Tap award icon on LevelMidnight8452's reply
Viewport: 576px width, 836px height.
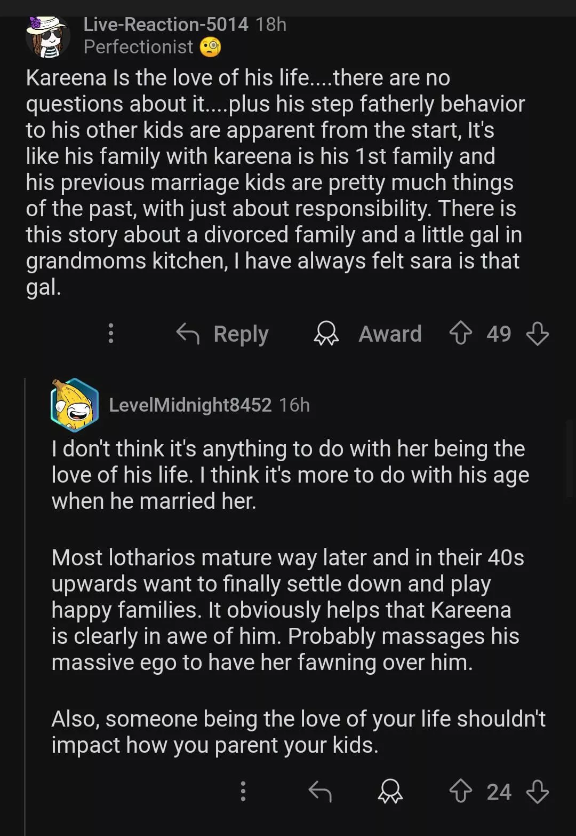tap(390, 791)
